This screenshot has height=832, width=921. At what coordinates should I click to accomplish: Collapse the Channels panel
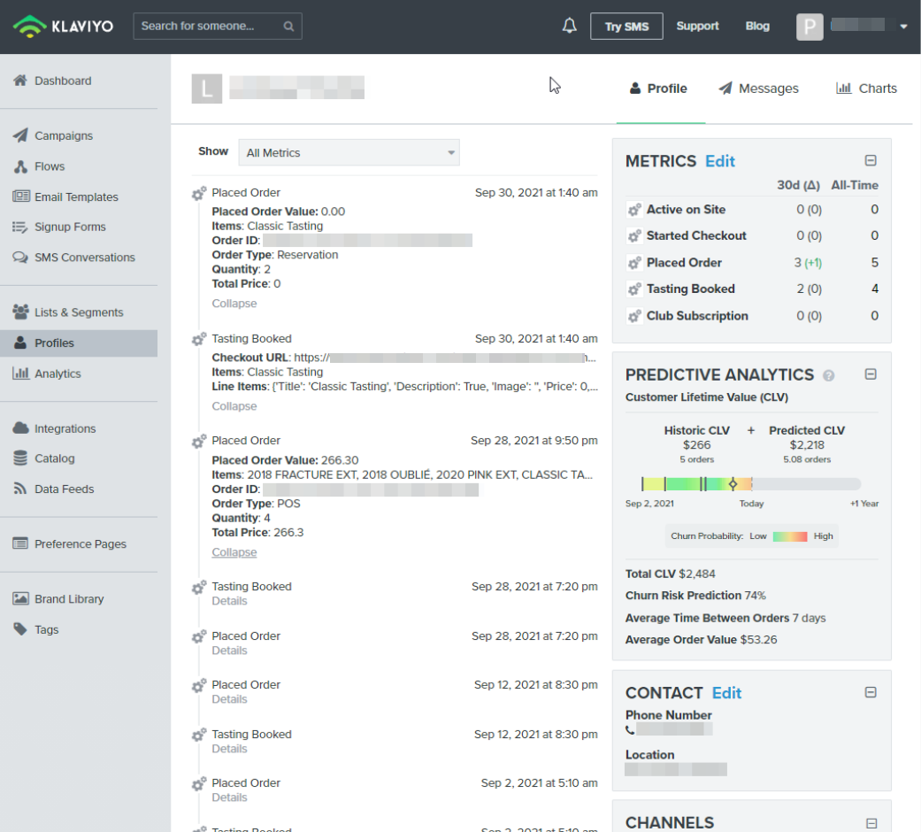(x=871, y=823)
